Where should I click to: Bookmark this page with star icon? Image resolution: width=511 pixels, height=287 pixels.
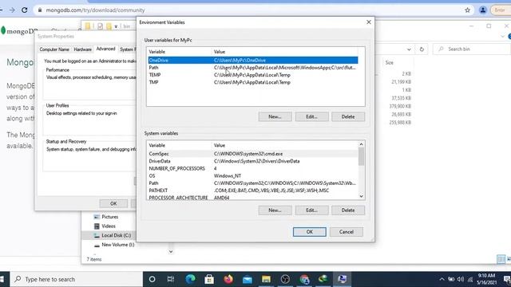click(x=467, y=10)
